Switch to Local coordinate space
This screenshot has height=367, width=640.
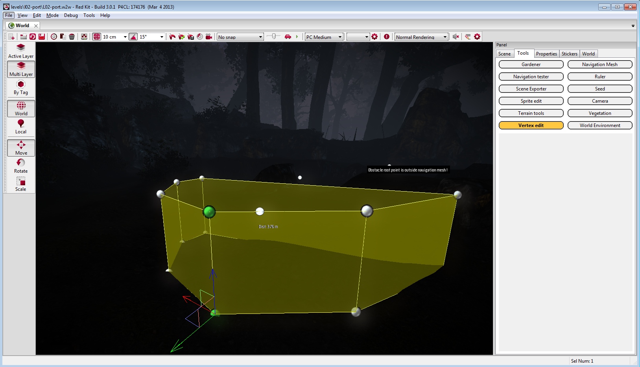(x=21, y=127)
